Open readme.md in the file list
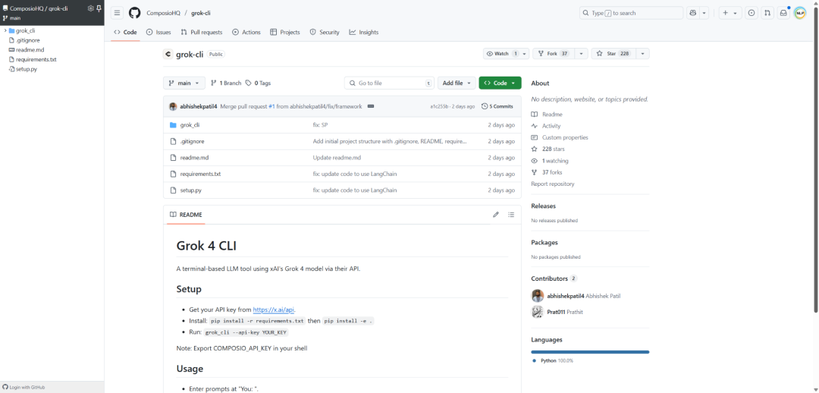Screen dimensions: 819x393 click(x=194, y=158)
